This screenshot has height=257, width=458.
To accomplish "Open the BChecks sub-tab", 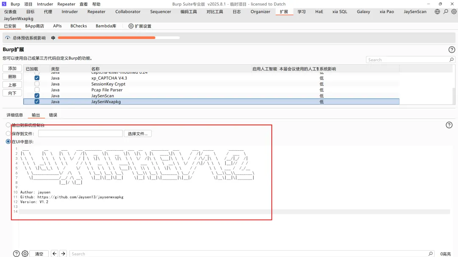I will 78,26.
